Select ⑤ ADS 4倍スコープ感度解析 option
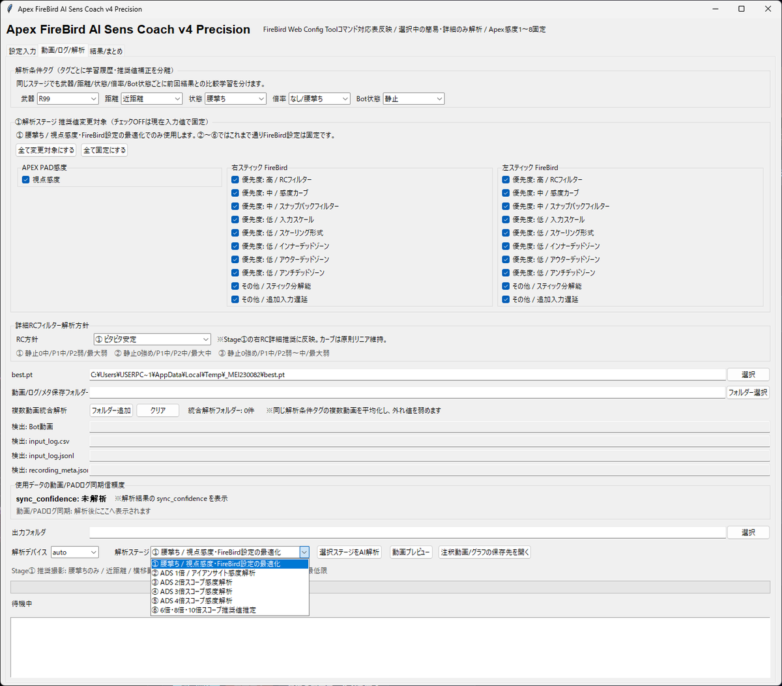This screenshot has width=782, height=686. [x=229, y=601]
